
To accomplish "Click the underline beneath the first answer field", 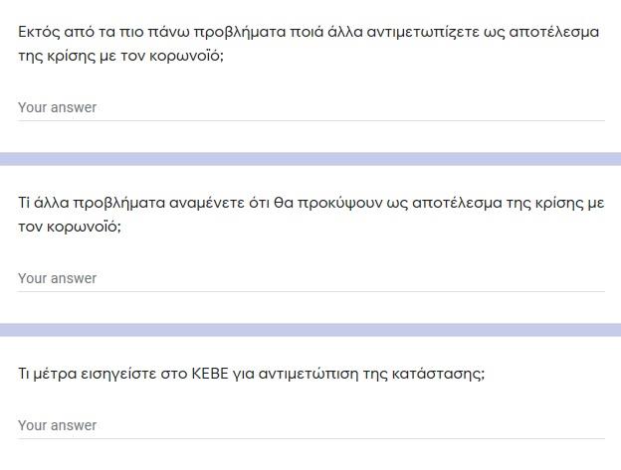I will pyautogui.click(x=310, y=120).
